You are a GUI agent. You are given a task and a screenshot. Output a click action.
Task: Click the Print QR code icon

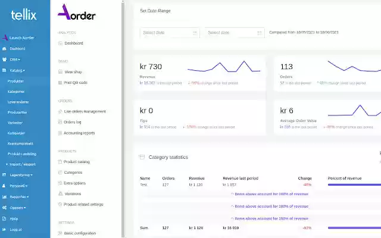coord(60,83)
